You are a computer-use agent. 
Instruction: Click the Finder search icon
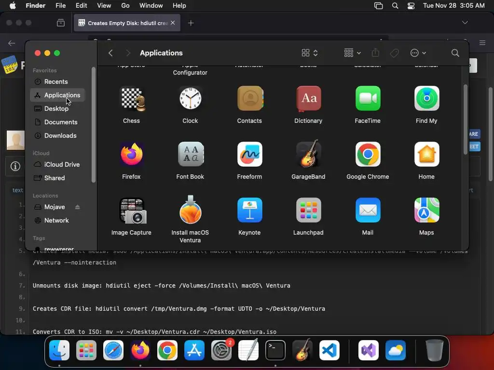click(x=455, y=53)
